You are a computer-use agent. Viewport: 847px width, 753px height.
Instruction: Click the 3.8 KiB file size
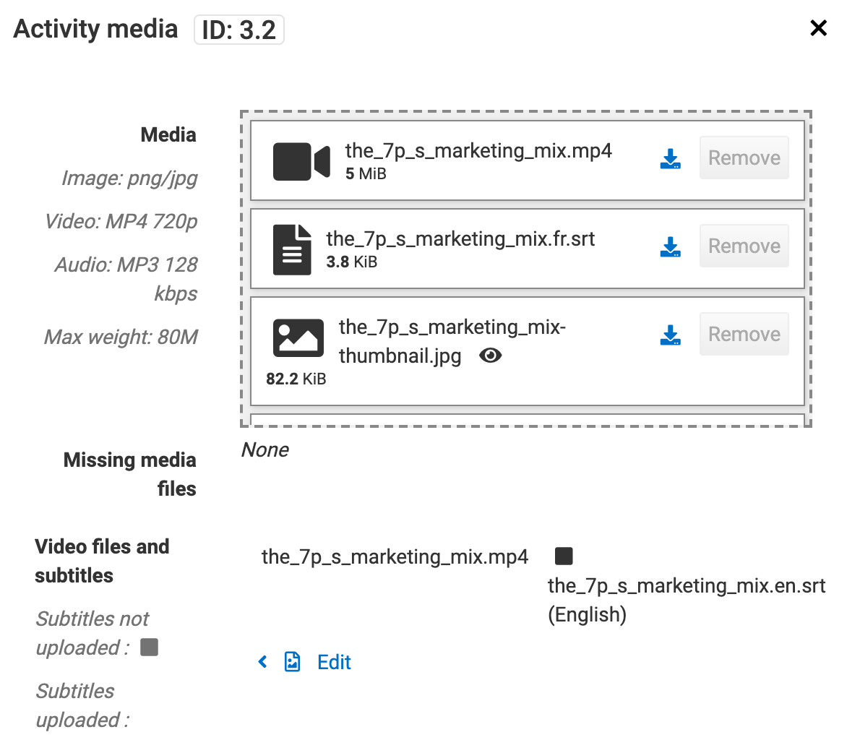pyautogui.click(x=352, y=262)
